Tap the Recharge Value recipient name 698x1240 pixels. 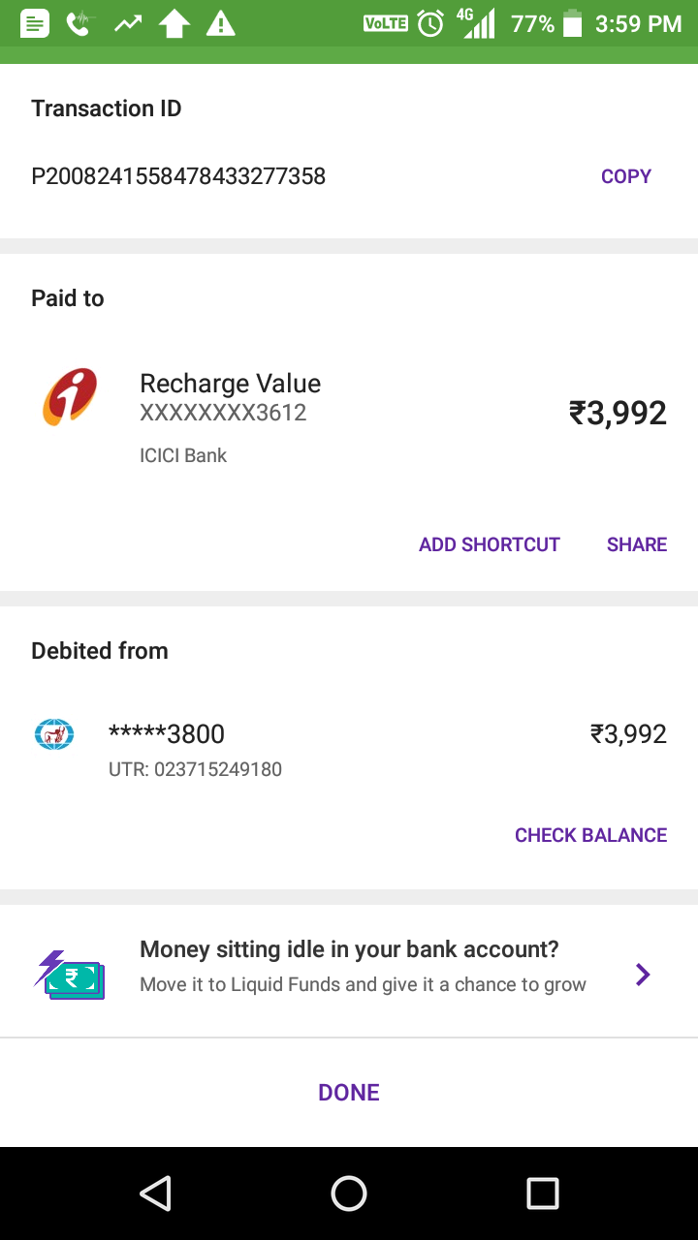(230, 384)
